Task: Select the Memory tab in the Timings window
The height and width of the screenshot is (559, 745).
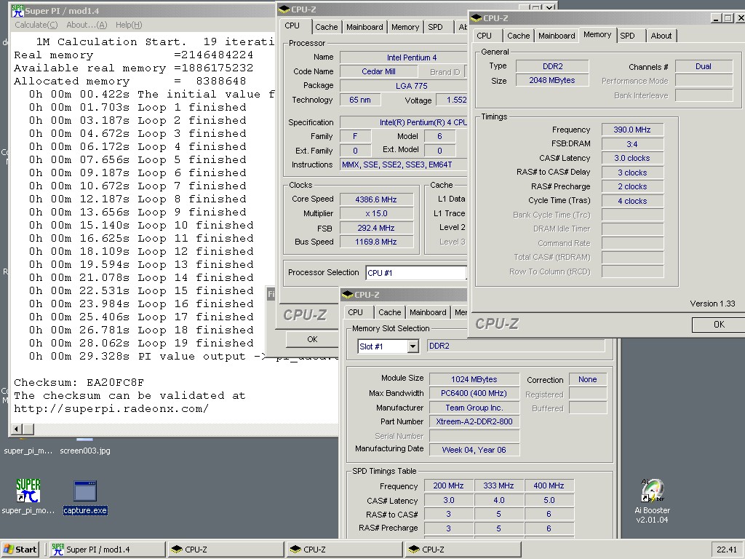Action: tap(597, 35)
